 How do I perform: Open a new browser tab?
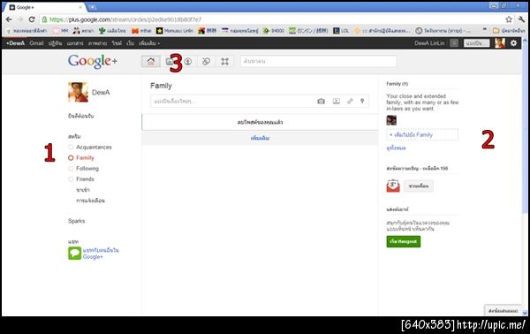[x=92, y=7]
